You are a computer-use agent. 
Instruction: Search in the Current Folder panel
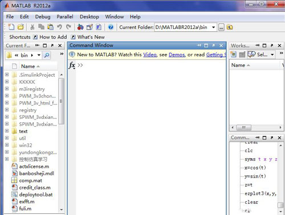[x=47, y=55]
